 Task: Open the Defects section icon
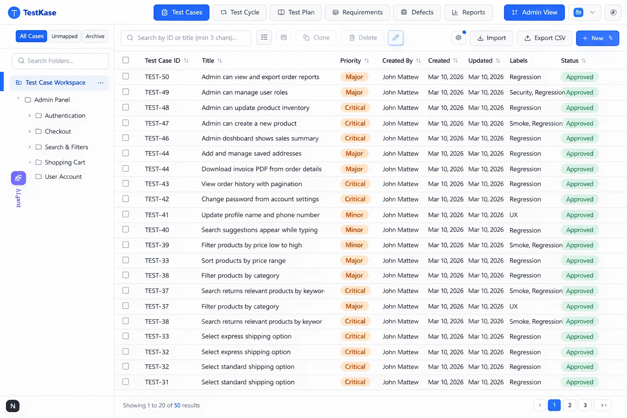(x=403, y=12)
